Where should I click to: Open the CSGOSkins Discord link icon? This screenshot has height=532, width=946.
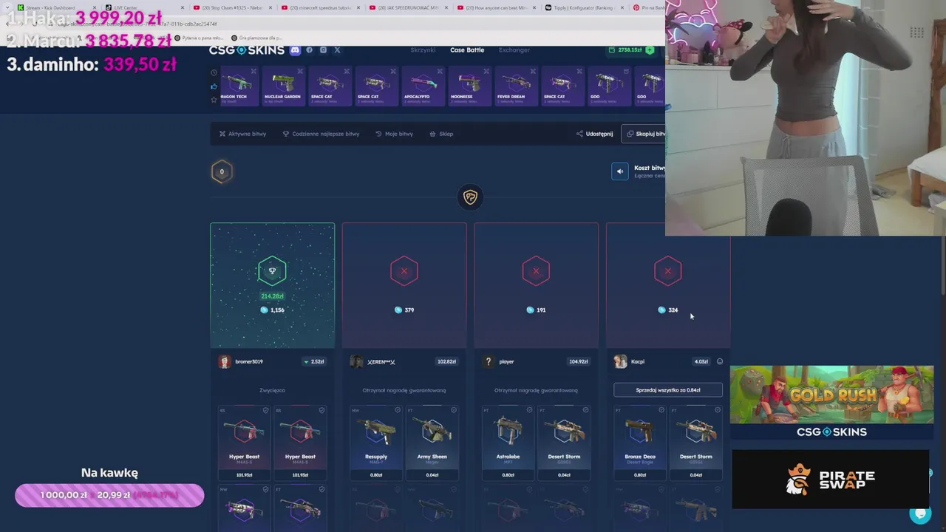pos(295,50)
